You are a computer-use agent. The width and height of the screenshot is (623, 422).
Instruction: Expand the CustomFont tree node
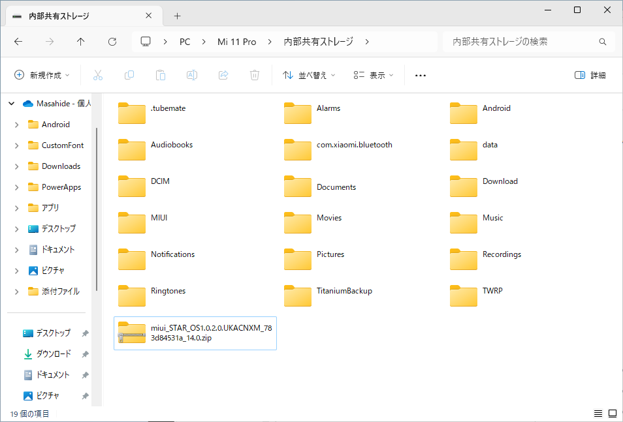(17, 145)
